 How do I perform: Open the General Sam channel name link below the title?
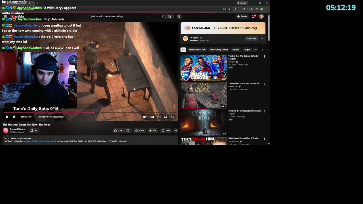point(16,129)
